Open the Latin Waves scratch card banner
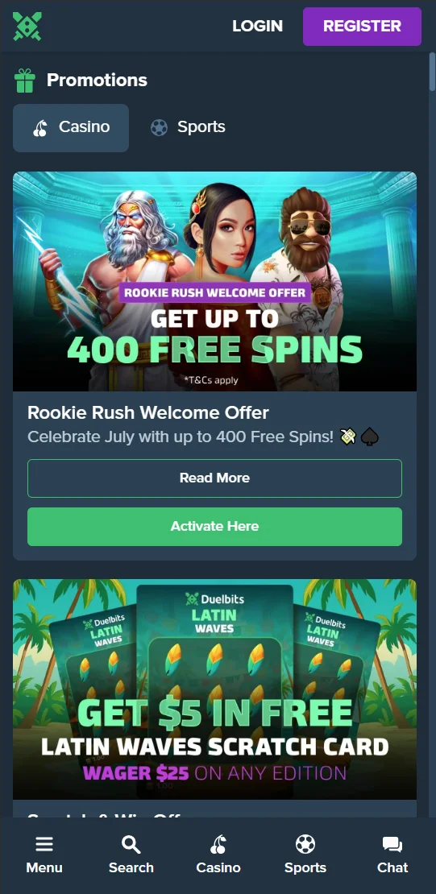This screenshot has width=436, height=894. [214, 689]
